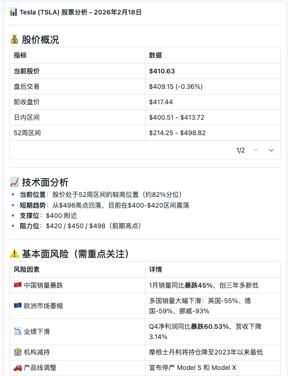Click the 短期趋势 bullet line
Image resolution: width=289 pixels, height=376 pixels.
[x=104, y=205]
